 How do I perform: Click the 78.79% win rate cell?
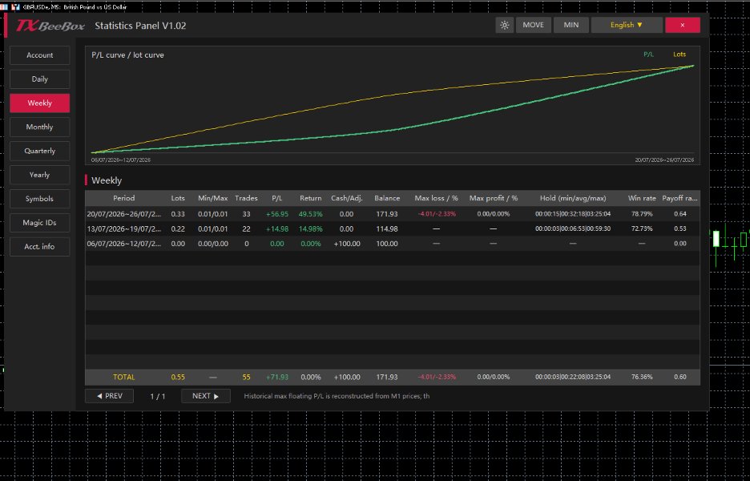pyautogui.click(x=642, y=214)
